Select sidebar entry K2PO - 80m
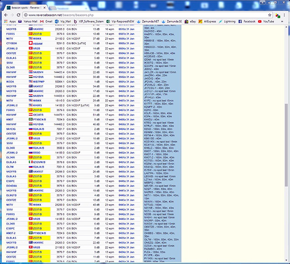 151,110
